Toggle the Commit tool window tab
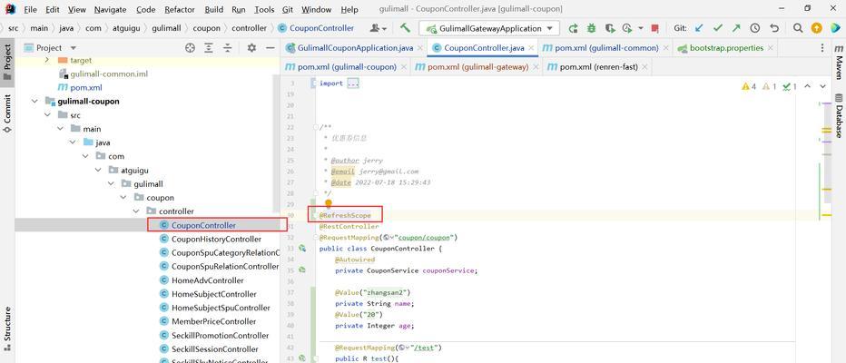The height and width of the screenshot is (363, 846). coord(7,113)
